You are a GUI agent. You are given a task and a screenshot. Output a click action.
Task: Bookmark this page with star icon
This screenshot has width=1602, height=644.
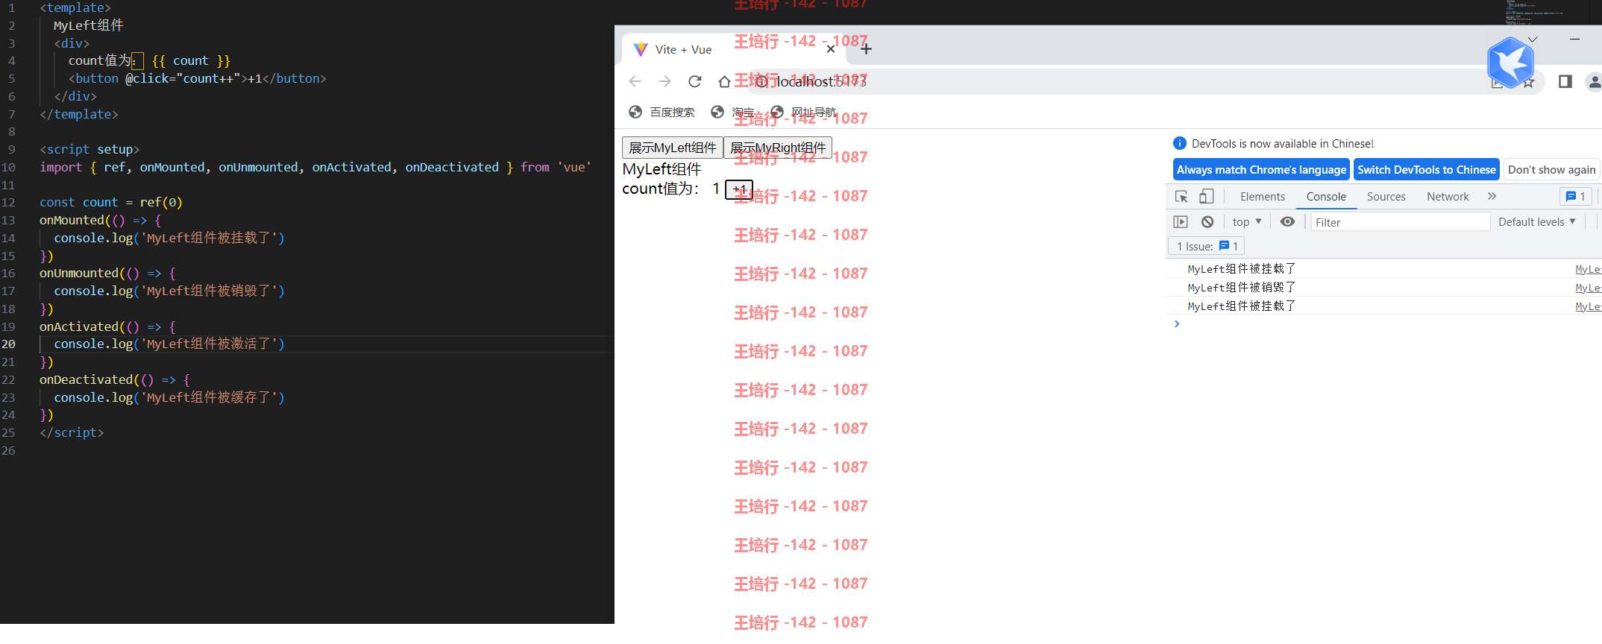pos(1528,82)
